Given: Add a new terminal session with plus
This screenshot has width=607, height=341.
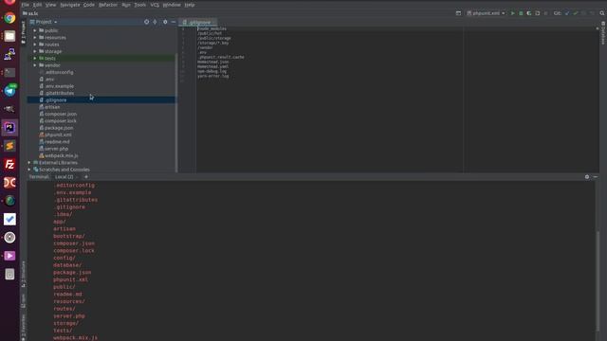Looking at the screenshot, I should click(86, 177).
